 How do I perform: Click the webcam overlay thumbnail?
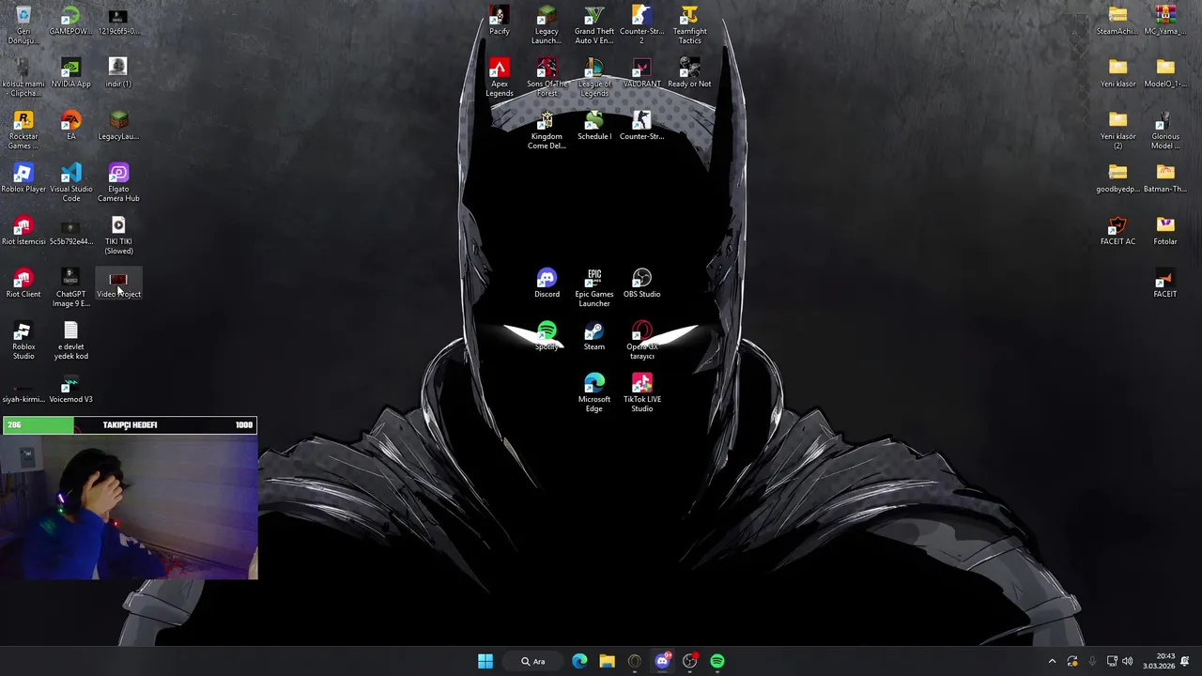pyautogui.click(x=130, y=507)
